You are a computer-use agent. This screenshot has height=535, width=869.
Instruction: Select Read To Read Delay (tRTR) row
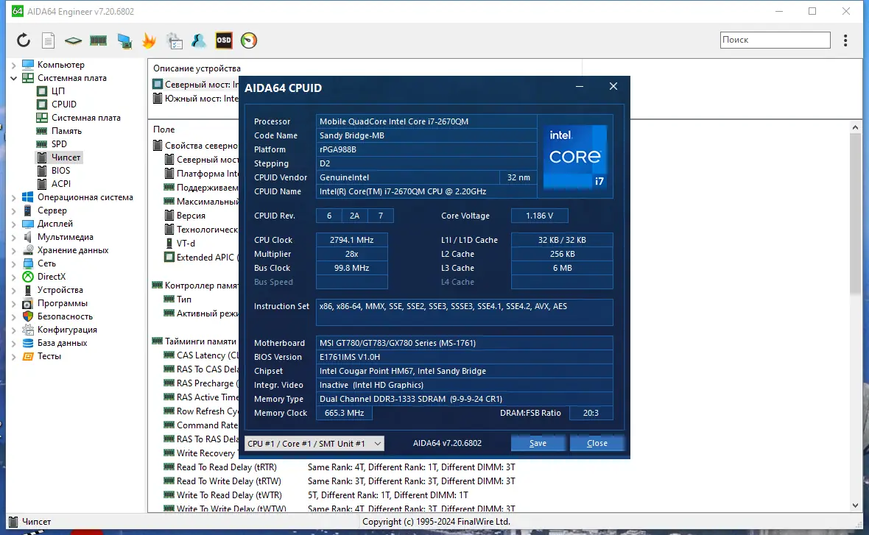[226, 467]
